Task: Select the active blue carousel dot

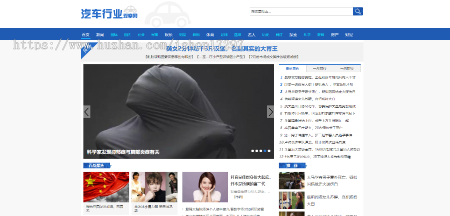Action: tap(265, 151)
